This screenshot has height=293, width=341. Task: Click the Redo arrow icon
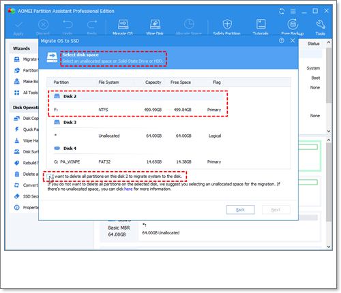[92, 25]
